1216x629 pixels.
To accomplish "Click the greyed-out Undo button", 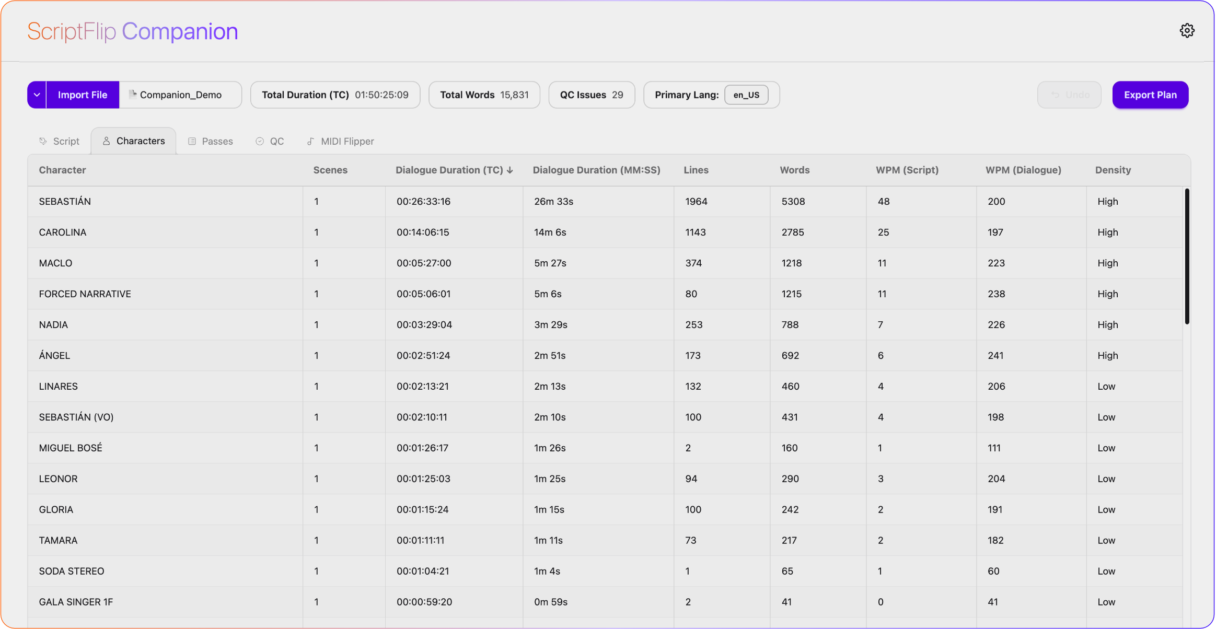I will [x=1069, y=95].
